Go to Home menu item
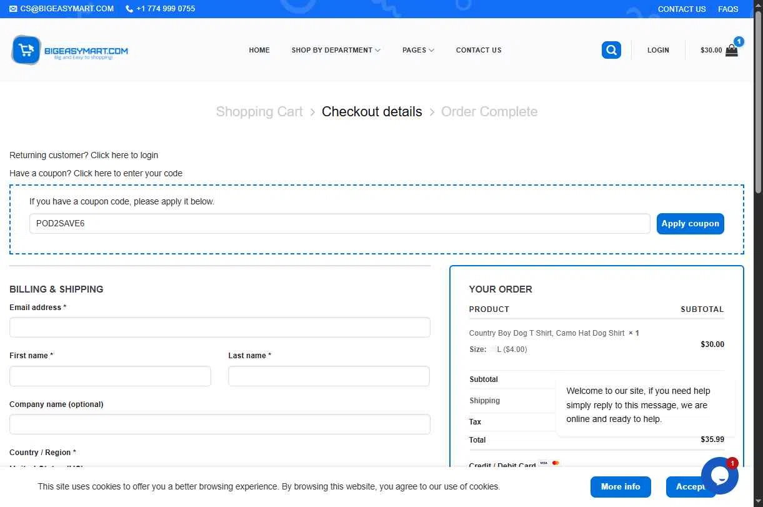 [259, 50]
